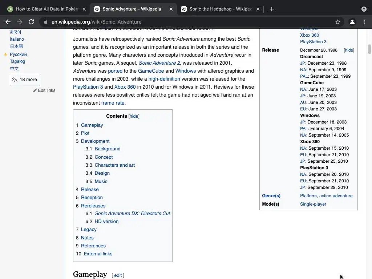Open the action-adventure genre link
372x279 pixels.
click(336, 196)
